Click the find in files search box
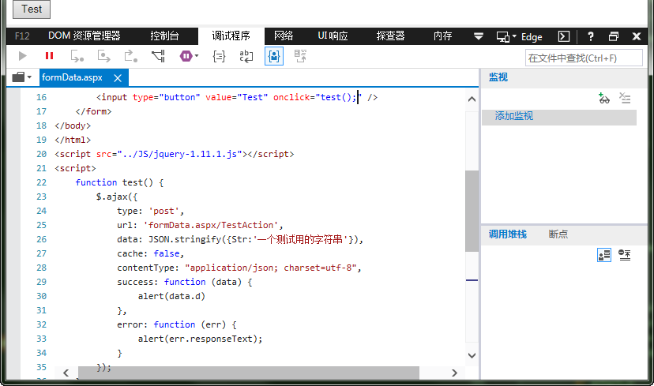The width and height of the screenshot is (654, 386). pos(584,58)
